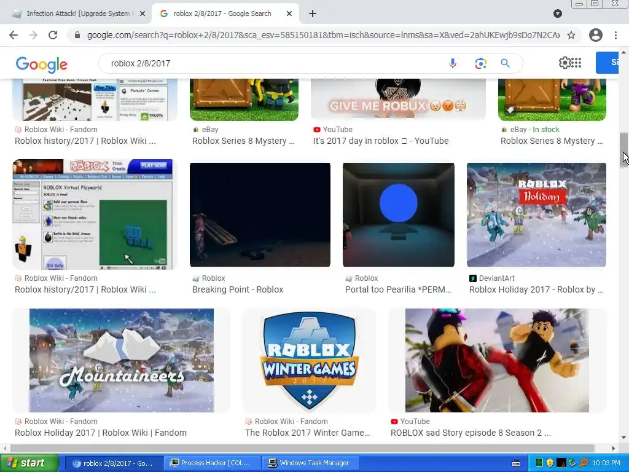
Task: Submit search with the magnifier icon
Action: (505, 63)
